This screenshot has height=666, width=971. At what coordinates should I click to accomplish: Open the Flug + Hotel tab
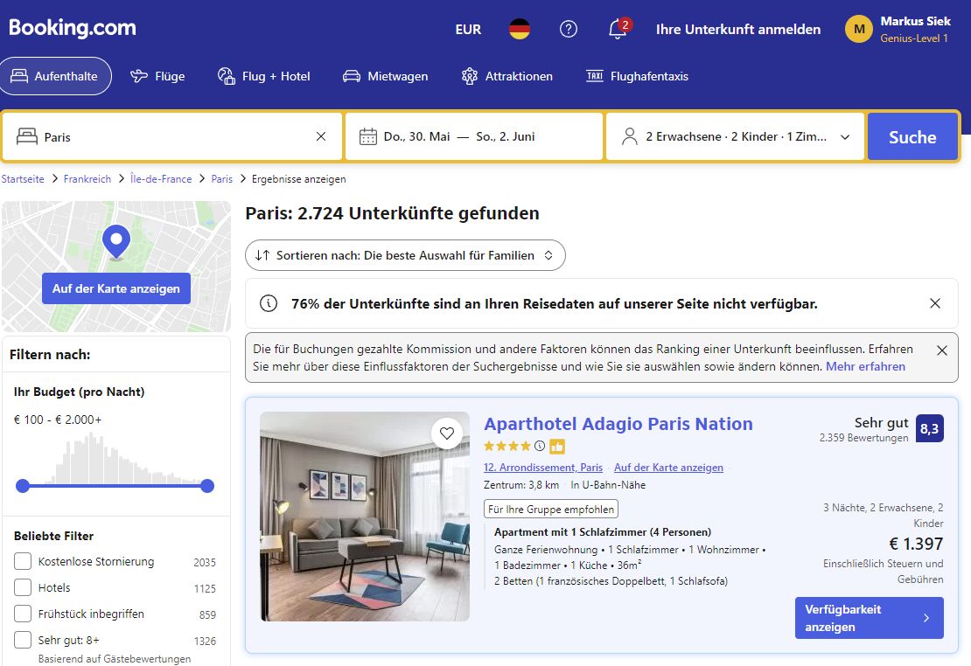264,76
